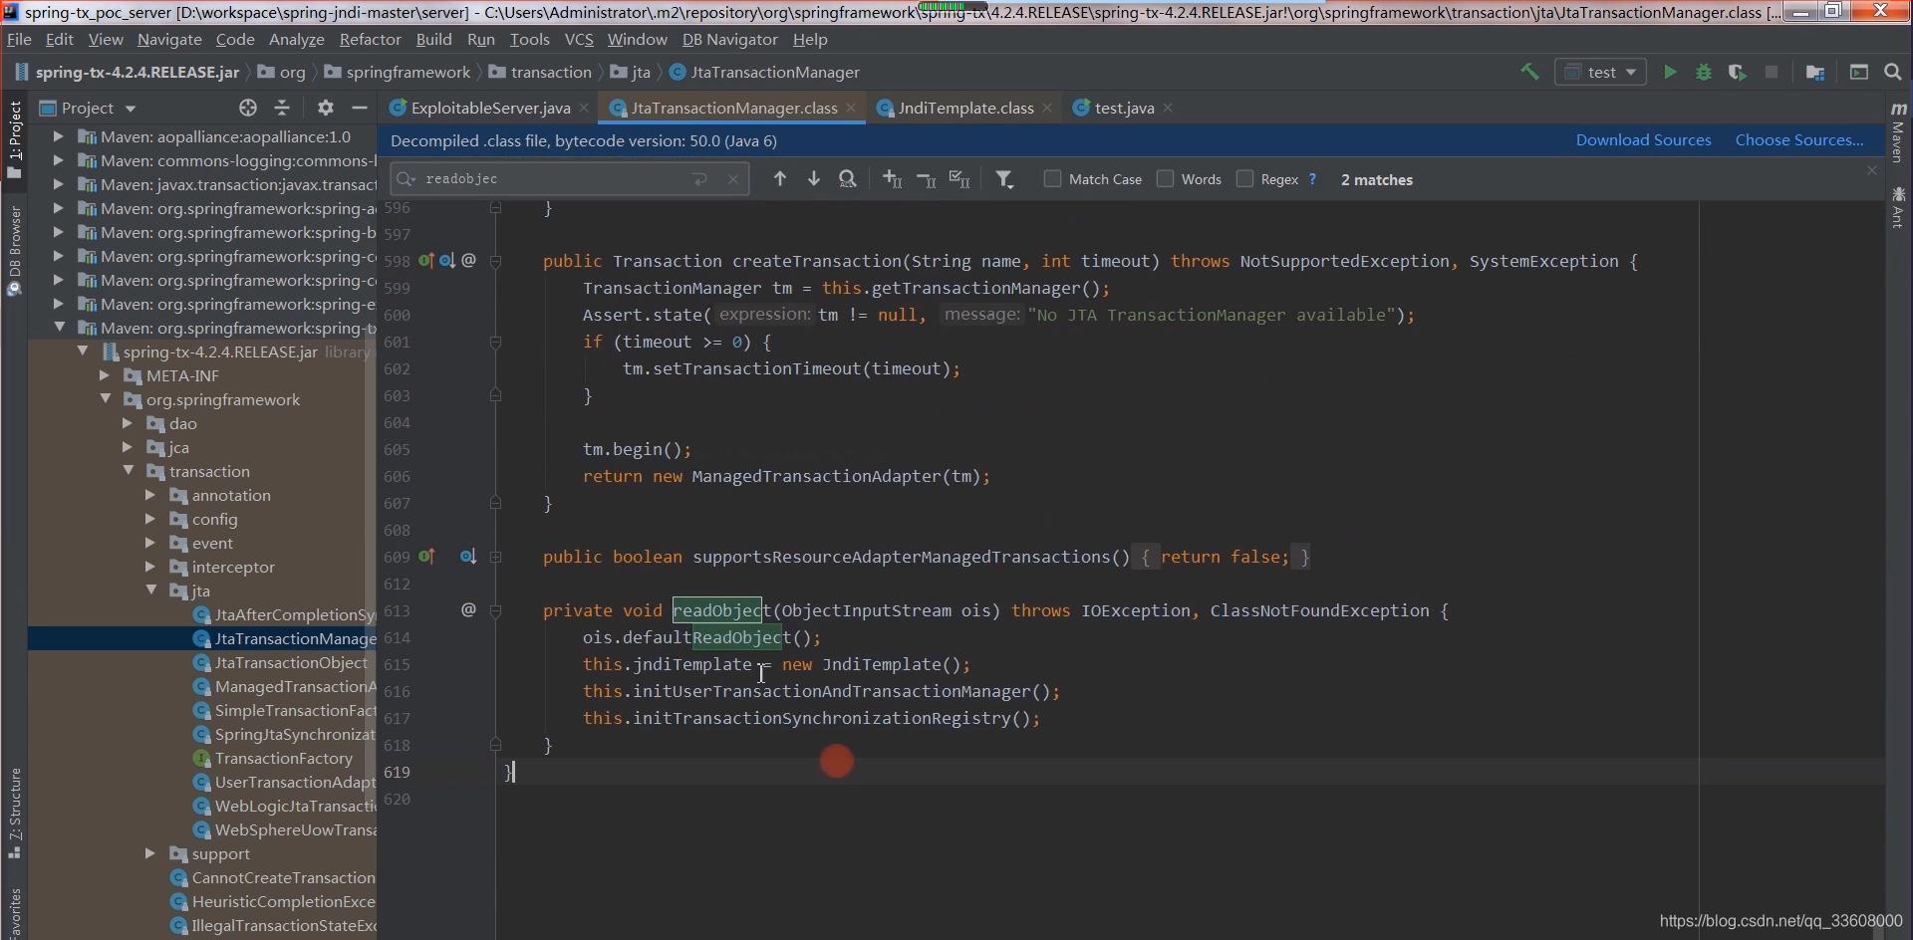Open the Ant tool window
This screenshot has height=940, width=1913.
(x=1898, y=208)
